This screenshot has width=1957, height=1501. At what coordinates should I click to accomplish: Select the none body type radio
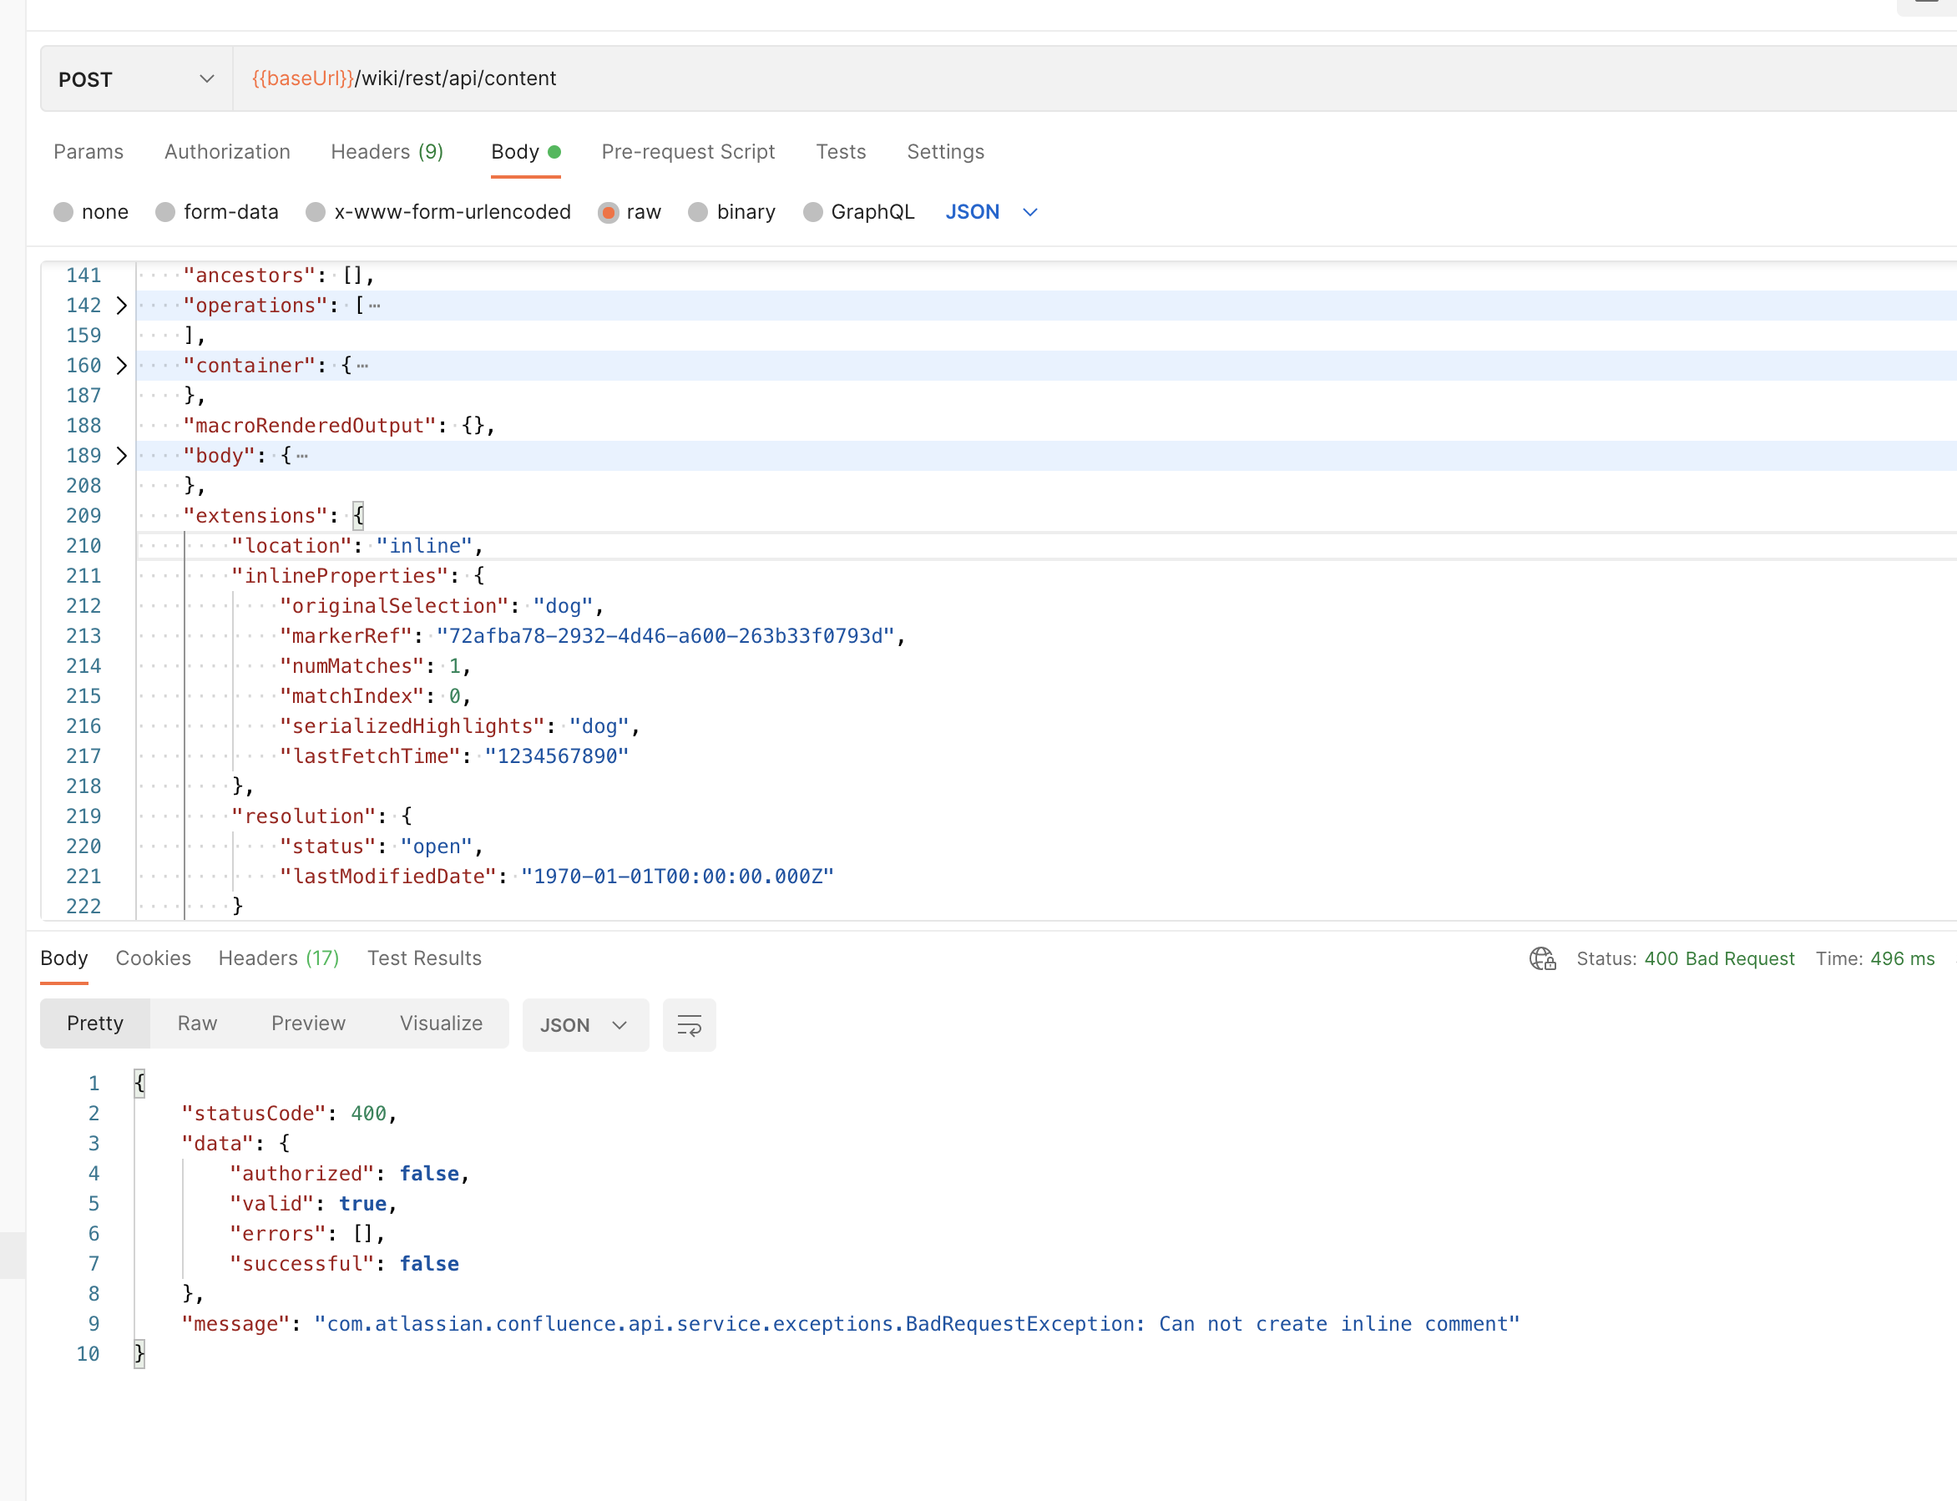(x=63, y=212)
